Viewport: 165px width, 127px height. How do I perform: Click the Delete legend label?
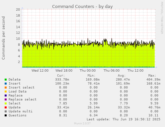(15, 80)
